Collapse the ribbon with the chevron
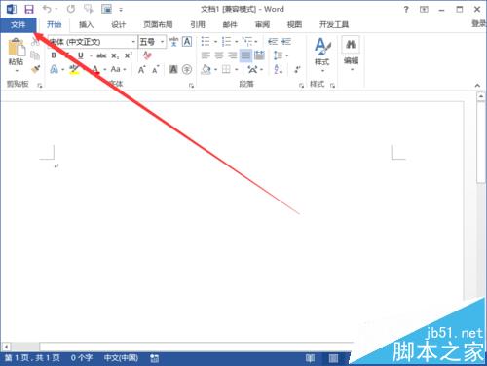The width and height of the screenshot is (487, 366). [477, 86]
